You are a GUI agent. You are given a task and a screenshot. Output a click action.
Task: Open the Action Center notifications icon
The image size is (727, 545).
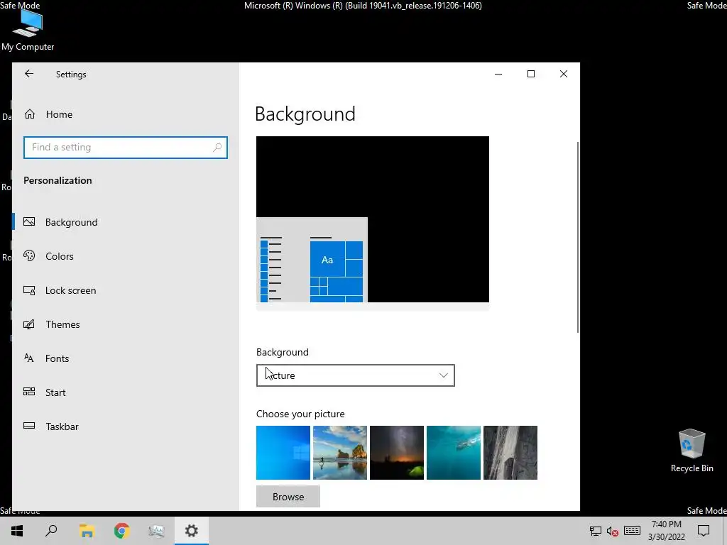point(704,531)
